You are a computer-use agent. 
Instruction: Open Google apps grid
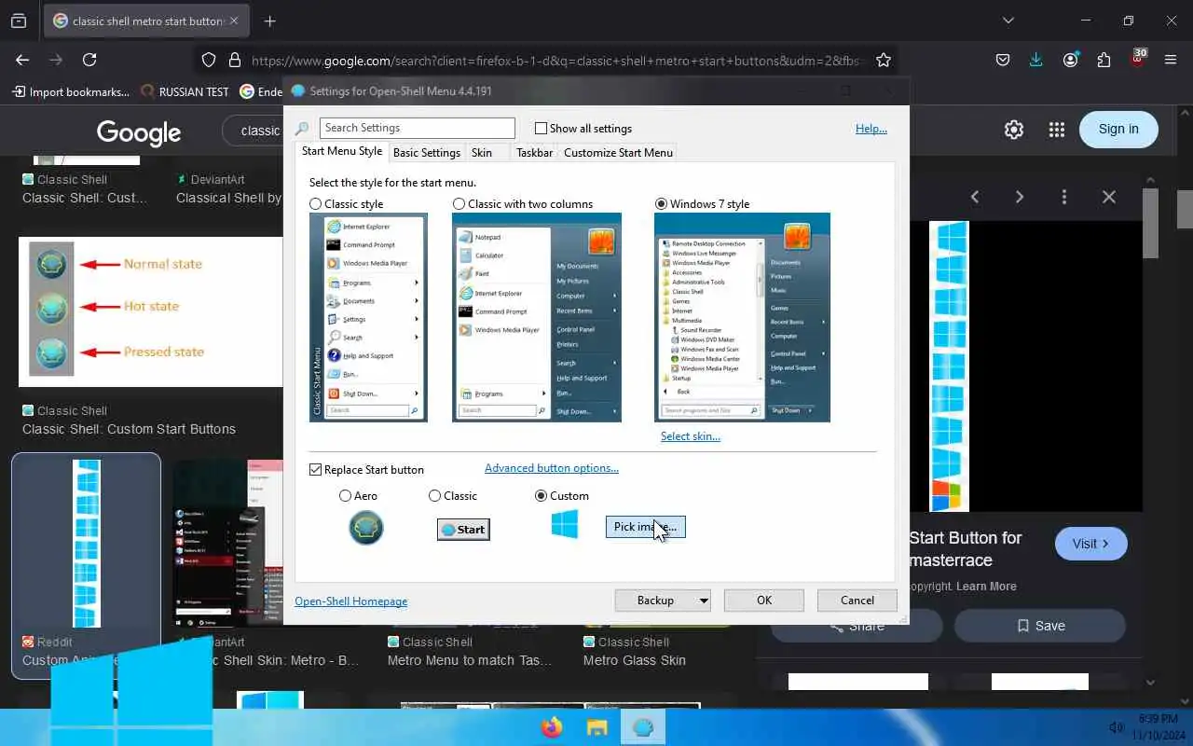(1056, 130)
